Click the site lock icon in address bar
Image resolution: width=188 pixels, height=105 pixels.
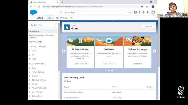click(44, 7)
